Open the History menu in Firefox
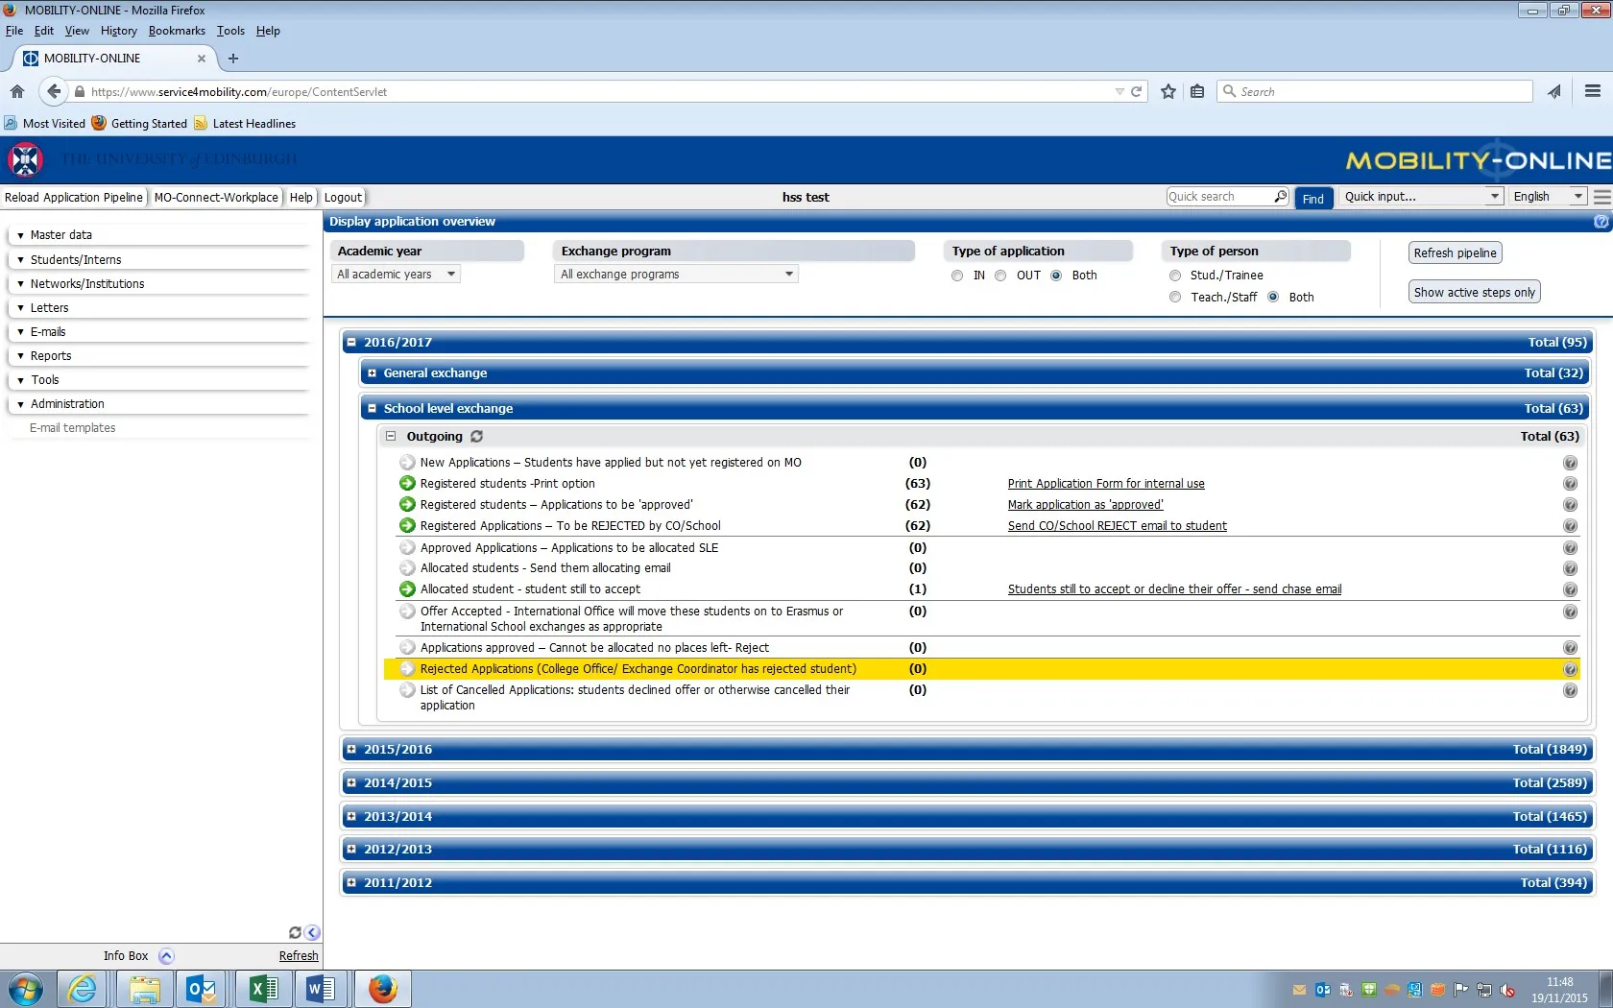This screenshot has height=1008, width=1613. coord(118,31)
